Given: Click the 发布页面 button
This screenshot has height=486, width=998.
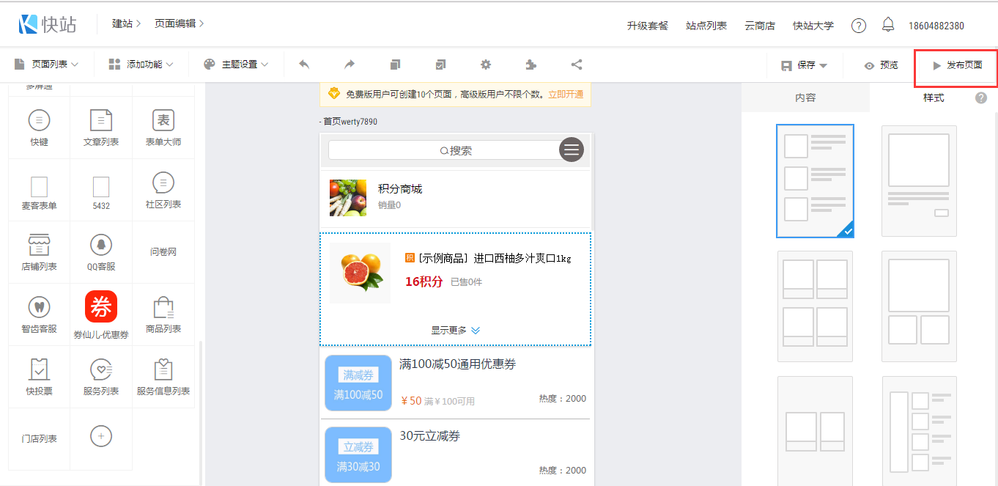Looking at the screenshot, I should pyautogui.click(x=956, y=65).
